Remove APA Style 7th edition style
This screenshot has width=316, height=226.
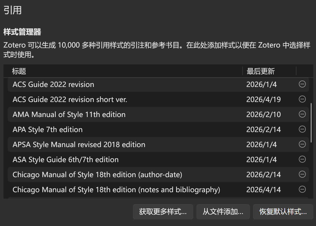[x=302, y=129]
